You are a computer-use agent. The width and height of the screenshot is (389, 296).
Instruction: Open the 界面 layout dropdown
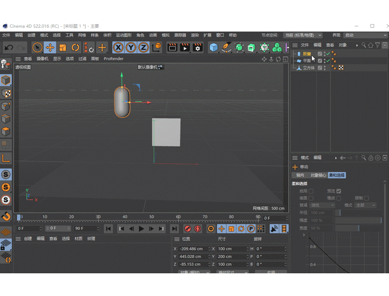pyautogui.click(x=365, y=36)
